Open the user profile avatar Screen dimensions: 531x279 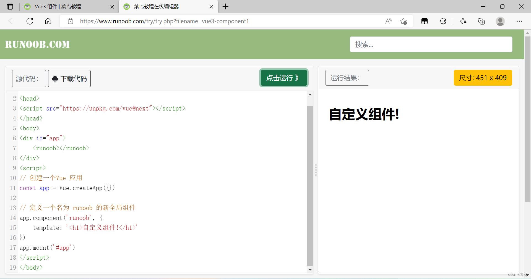click(x=500, y=21)
